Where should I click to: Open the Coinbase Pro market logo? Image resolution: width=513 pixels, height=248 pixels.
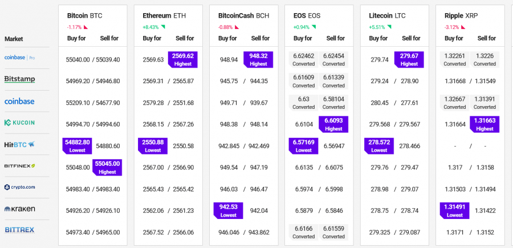(x=19, y=58)
